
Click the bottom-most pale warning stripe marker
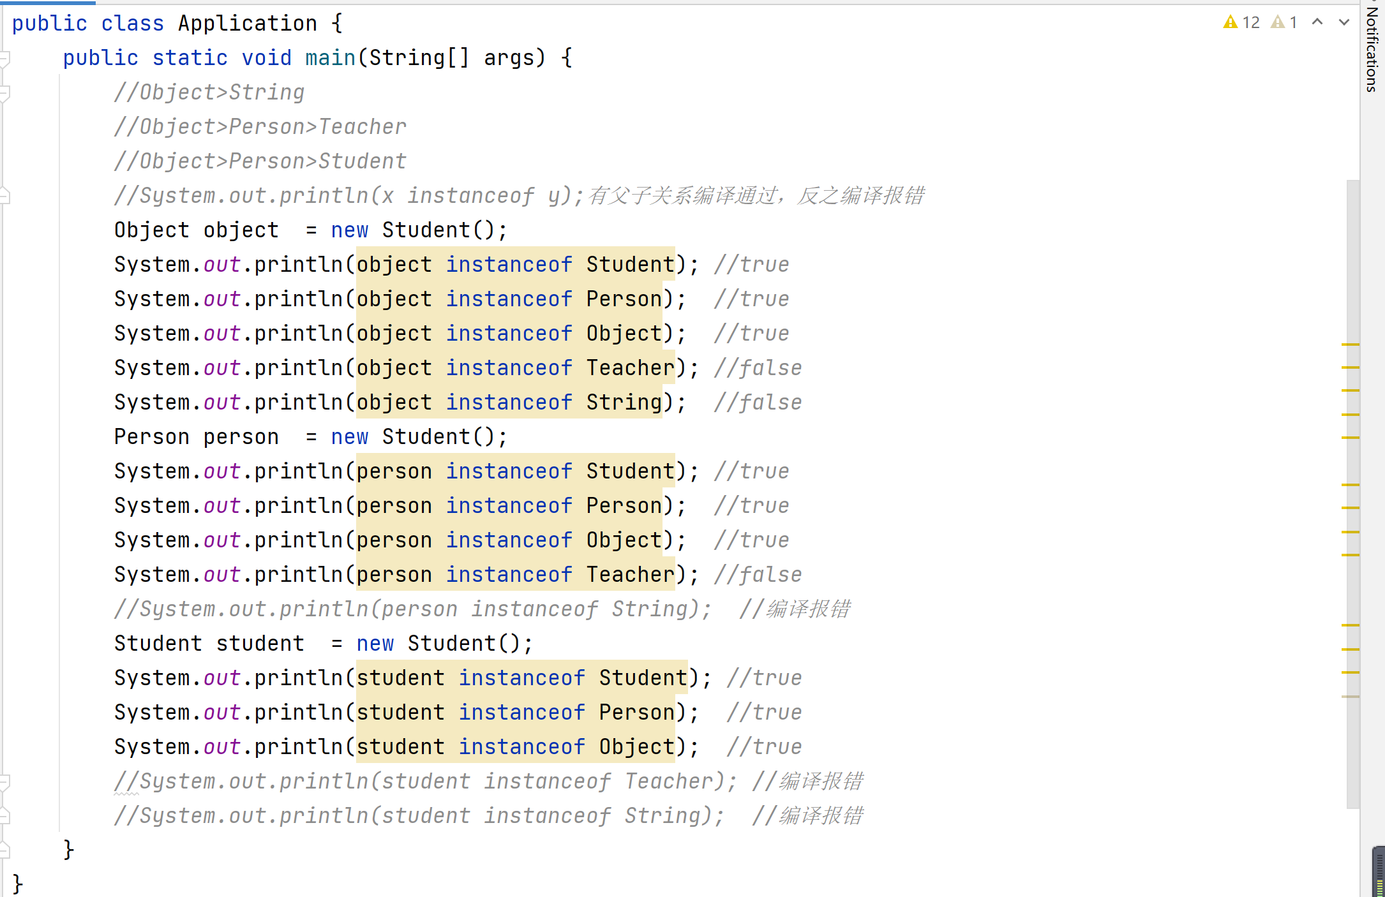click(1350, 697)
